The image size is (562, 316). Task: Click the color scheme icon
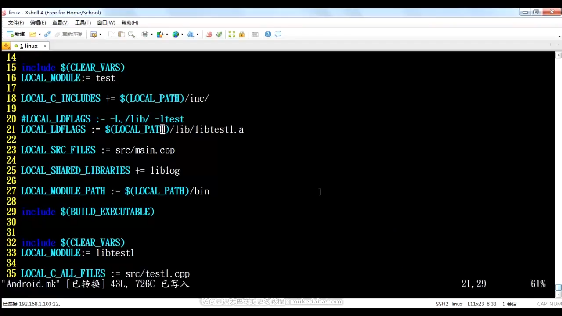(x=160, y=34)
